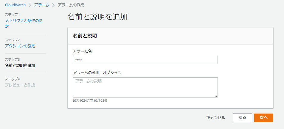Go to the アラーム breadcrumb link
The width and height of the screenshot is (284, 129).
pos(42,5)
